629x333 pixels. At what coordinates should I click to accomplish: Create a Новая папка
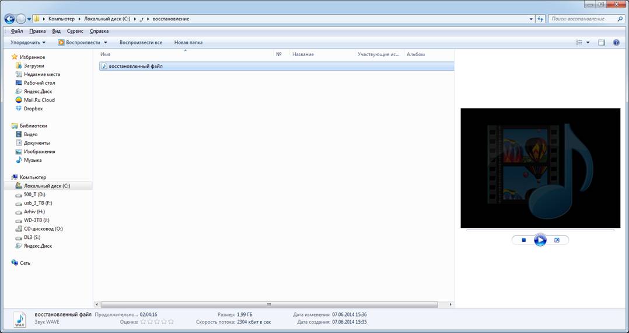pos(188,42)
